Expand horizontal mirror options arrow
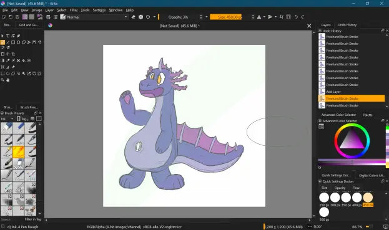The width and height of the screenshot is (389, 230). coord(264,17)
